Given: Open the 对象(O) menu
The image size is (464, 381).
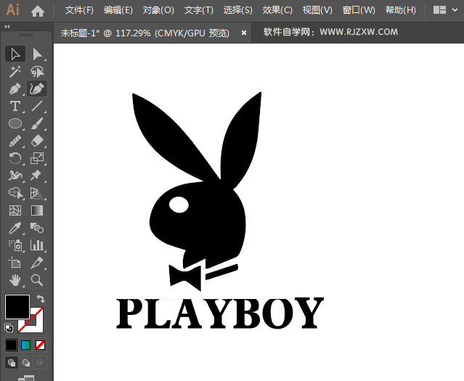Looking at the screenshot, I should [x=158, y=10].
